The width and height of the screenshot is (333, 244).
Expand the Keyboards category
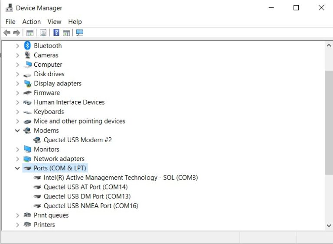17,112
